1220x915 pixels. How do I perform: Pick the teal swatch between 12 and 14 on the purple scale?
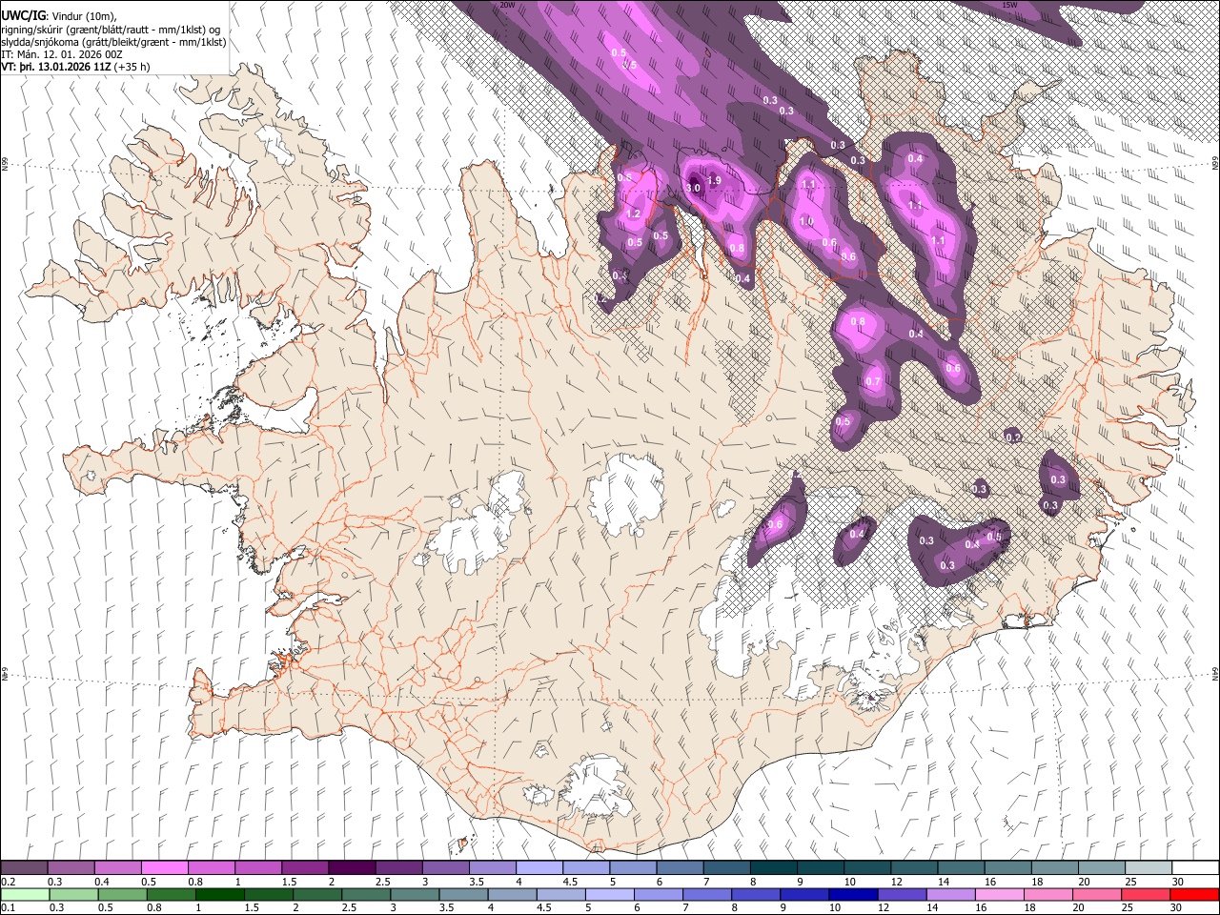coord(913,868)
